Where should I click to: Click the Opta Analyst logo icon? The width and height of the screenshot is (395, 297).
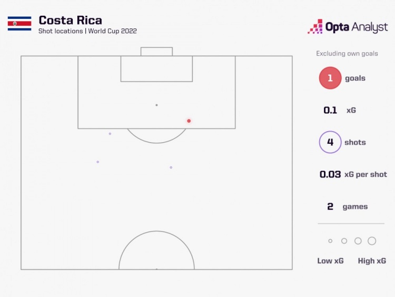[x=315, y=26]
